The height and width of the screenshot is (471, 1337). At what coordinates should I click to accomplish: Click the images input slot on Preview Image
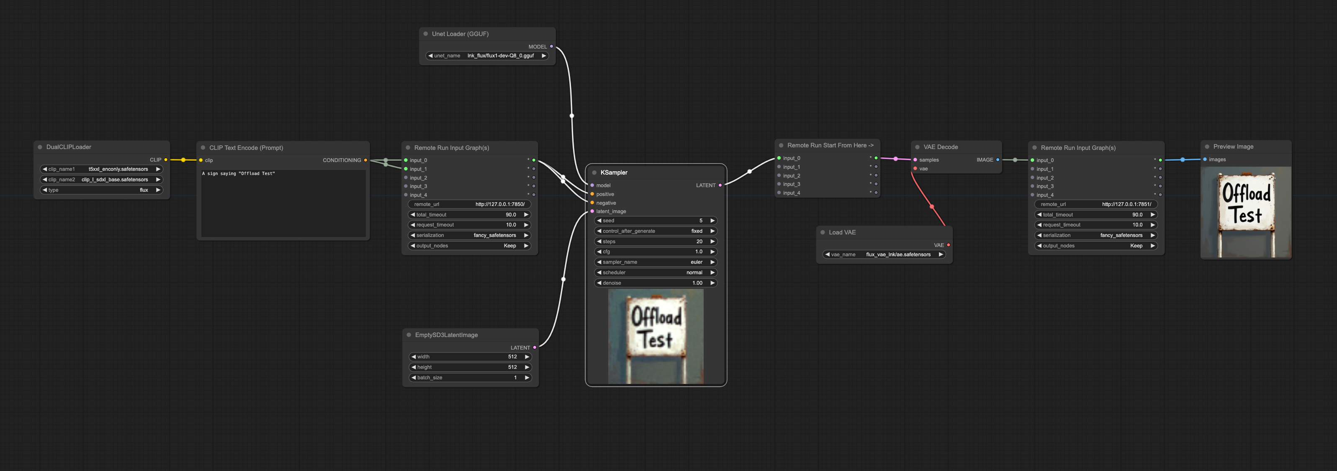tap(1205, 159)
